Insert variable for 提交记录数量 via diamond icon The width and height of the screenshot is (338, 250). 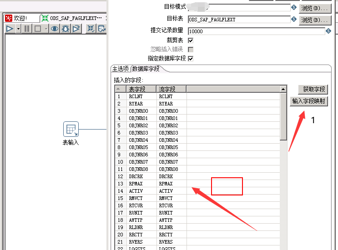[328, 31]
